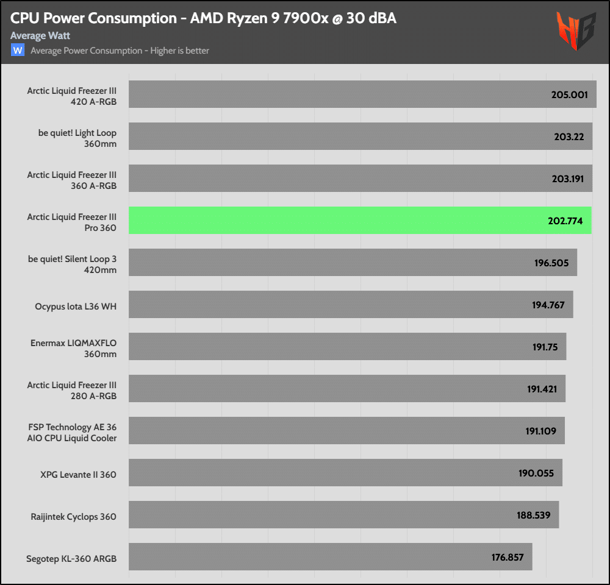Click the Arctic Liquid Freezer III 360 A-RGB label
610x585 pixels.
click(x=71, y=180)
